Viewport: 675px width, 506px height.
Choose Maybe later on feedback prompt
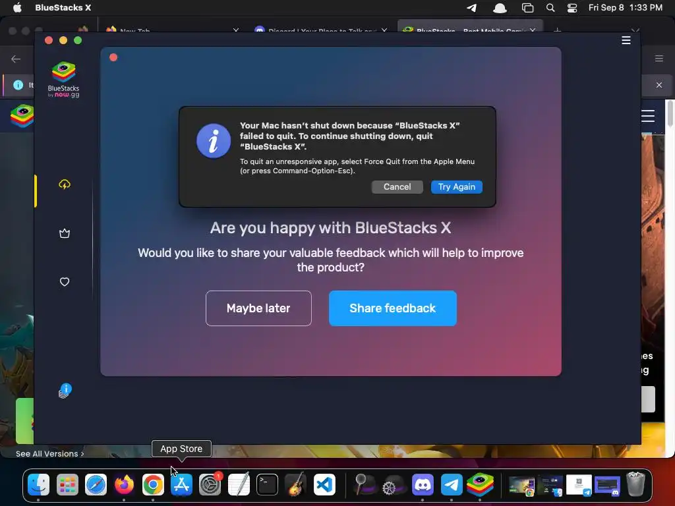pos(258,308)
